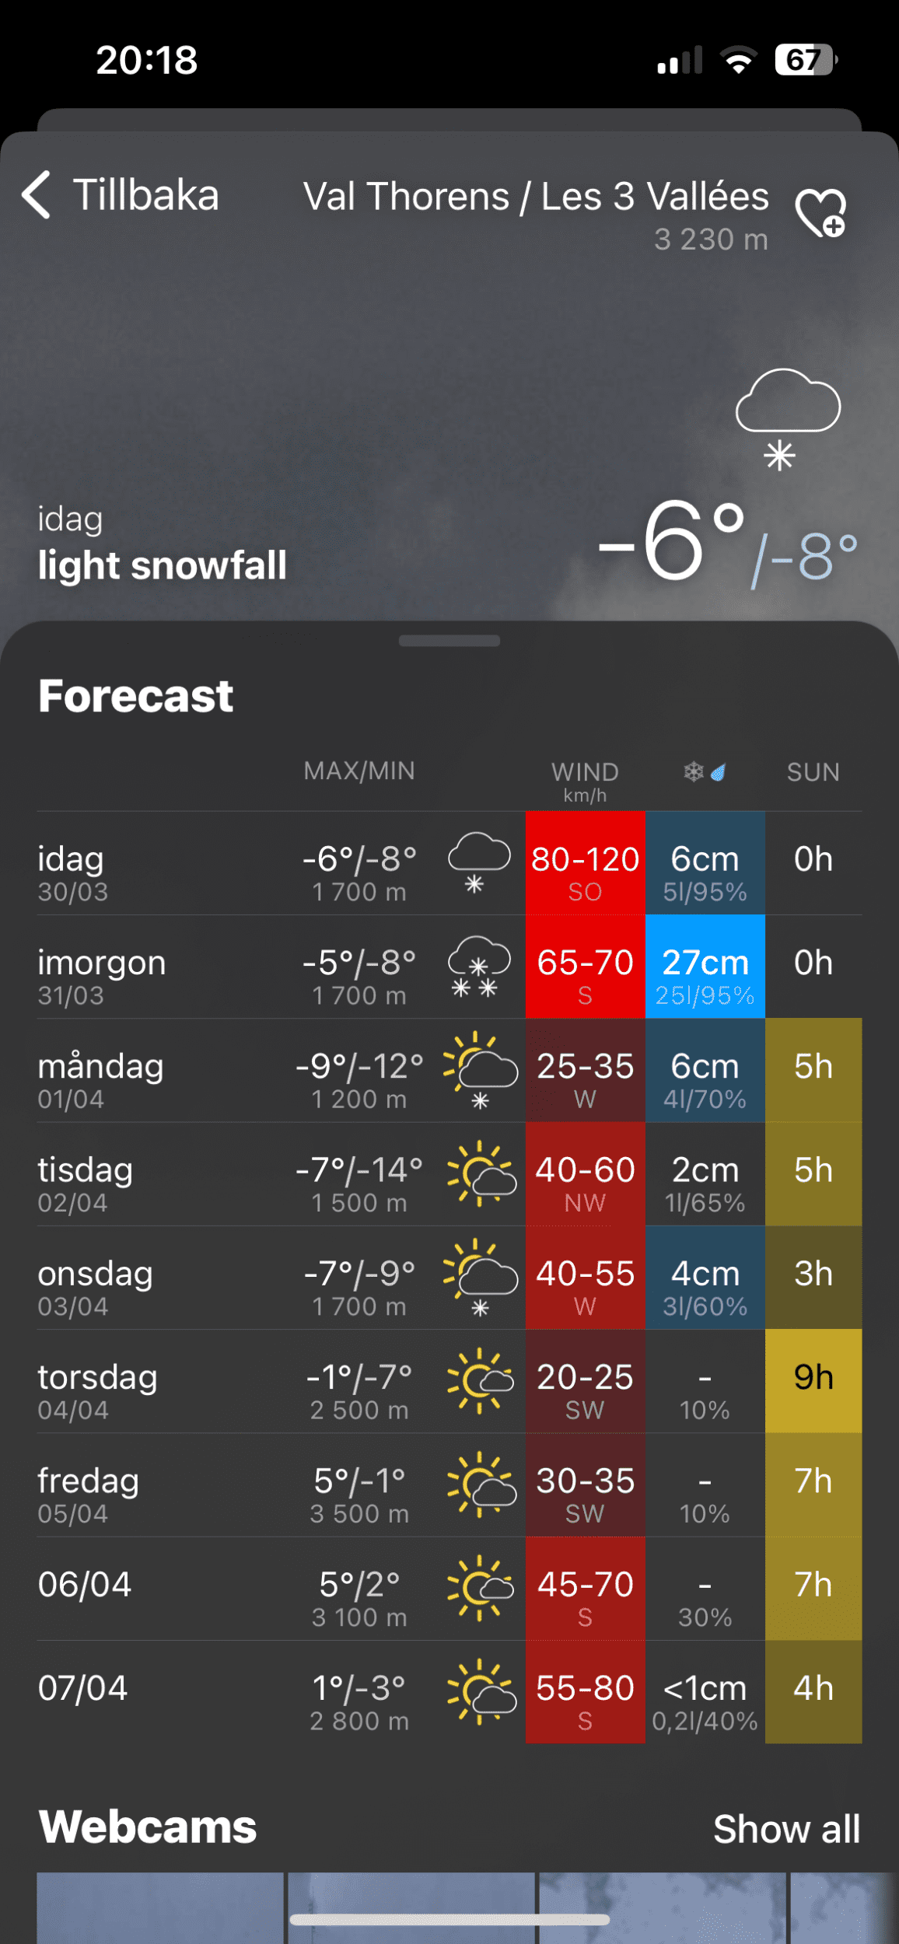Screen dimensions: 899x1944
Task: Tap the Tillbaka back button text
Action: (145, 194)
